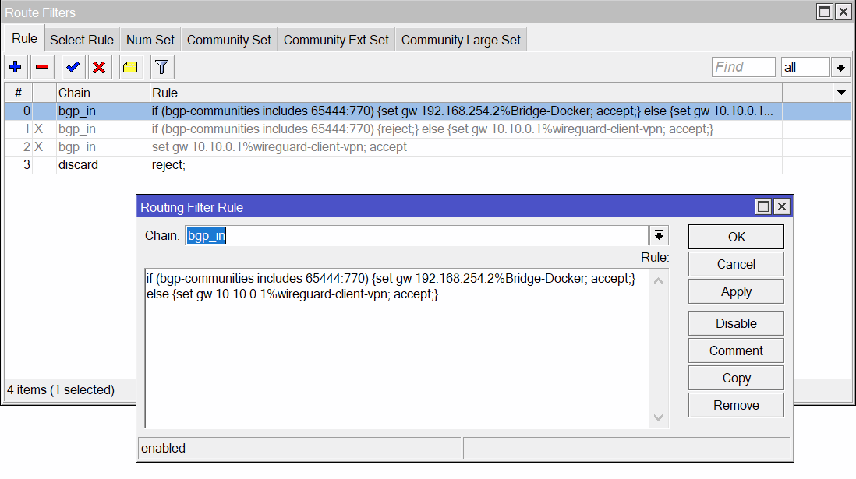This screenshot has width=856, height=479.
Task: Sort by the Rule column header
Action: tap(465, 93)
